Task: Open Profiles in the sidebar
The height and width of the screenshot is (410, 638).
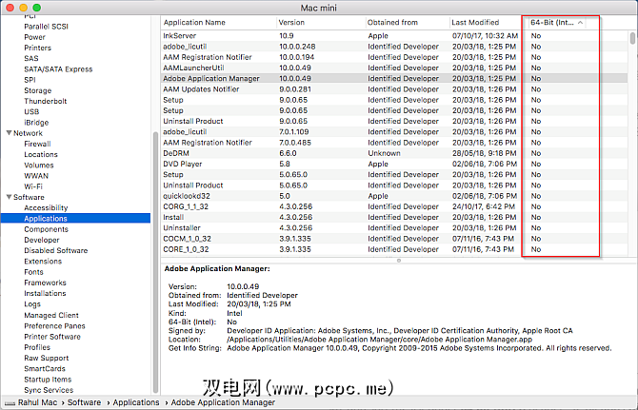Action: coord(37,347)
